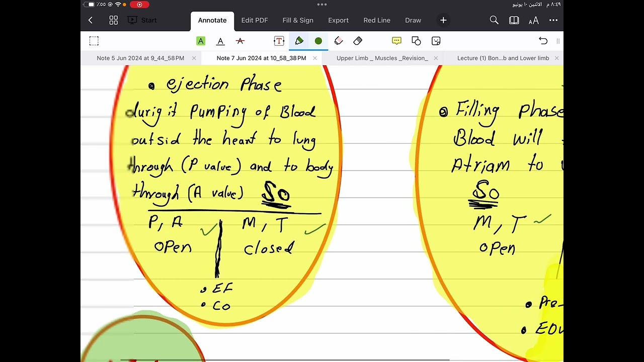Switch to the Export tab
This screenshot has height=362, width=644.
point(338,20)
